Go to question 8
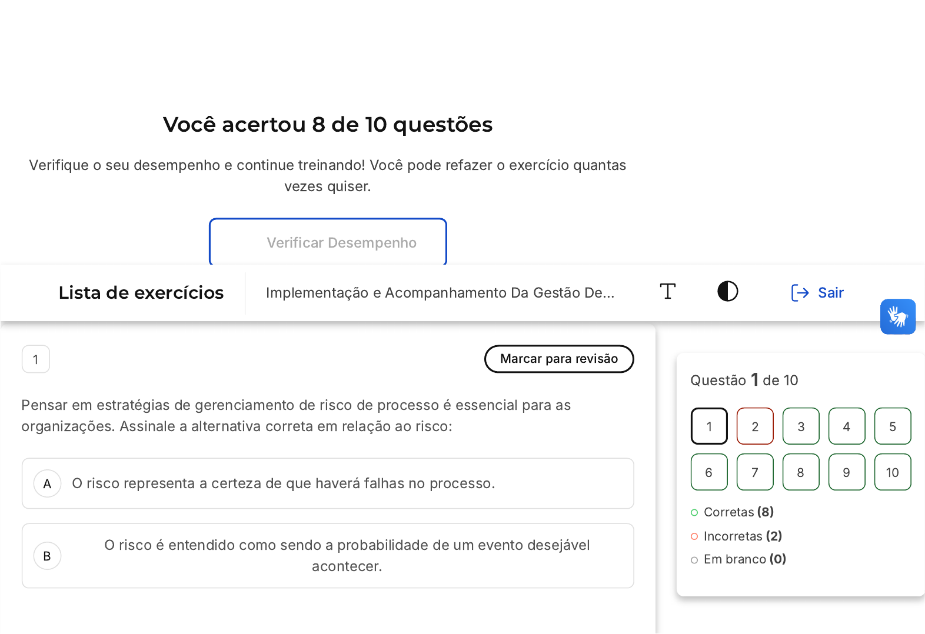Viewport: 925px width, 634px height. point(801,472)
